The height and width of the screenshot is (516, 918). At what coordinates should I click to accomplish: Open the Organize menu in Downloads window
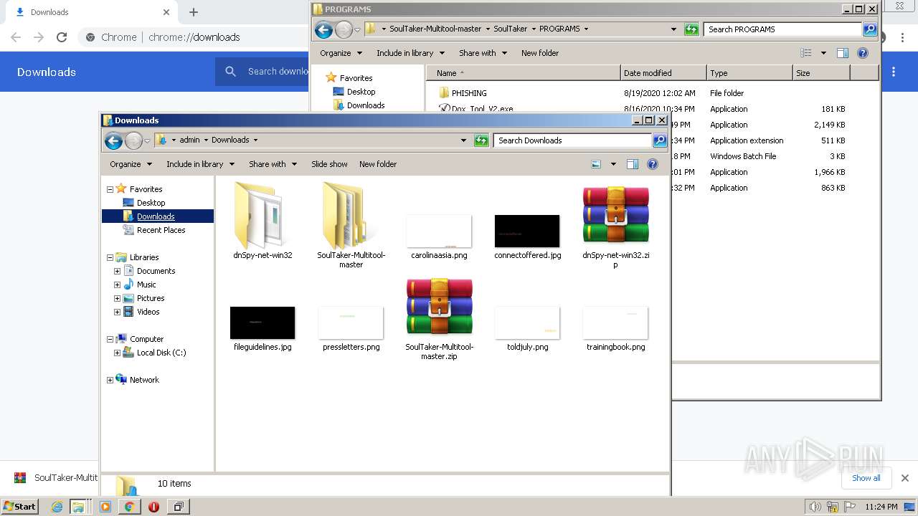point(131,164)
